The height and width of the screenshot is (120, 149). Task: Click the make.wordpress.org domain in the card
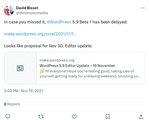coord(57,60)
